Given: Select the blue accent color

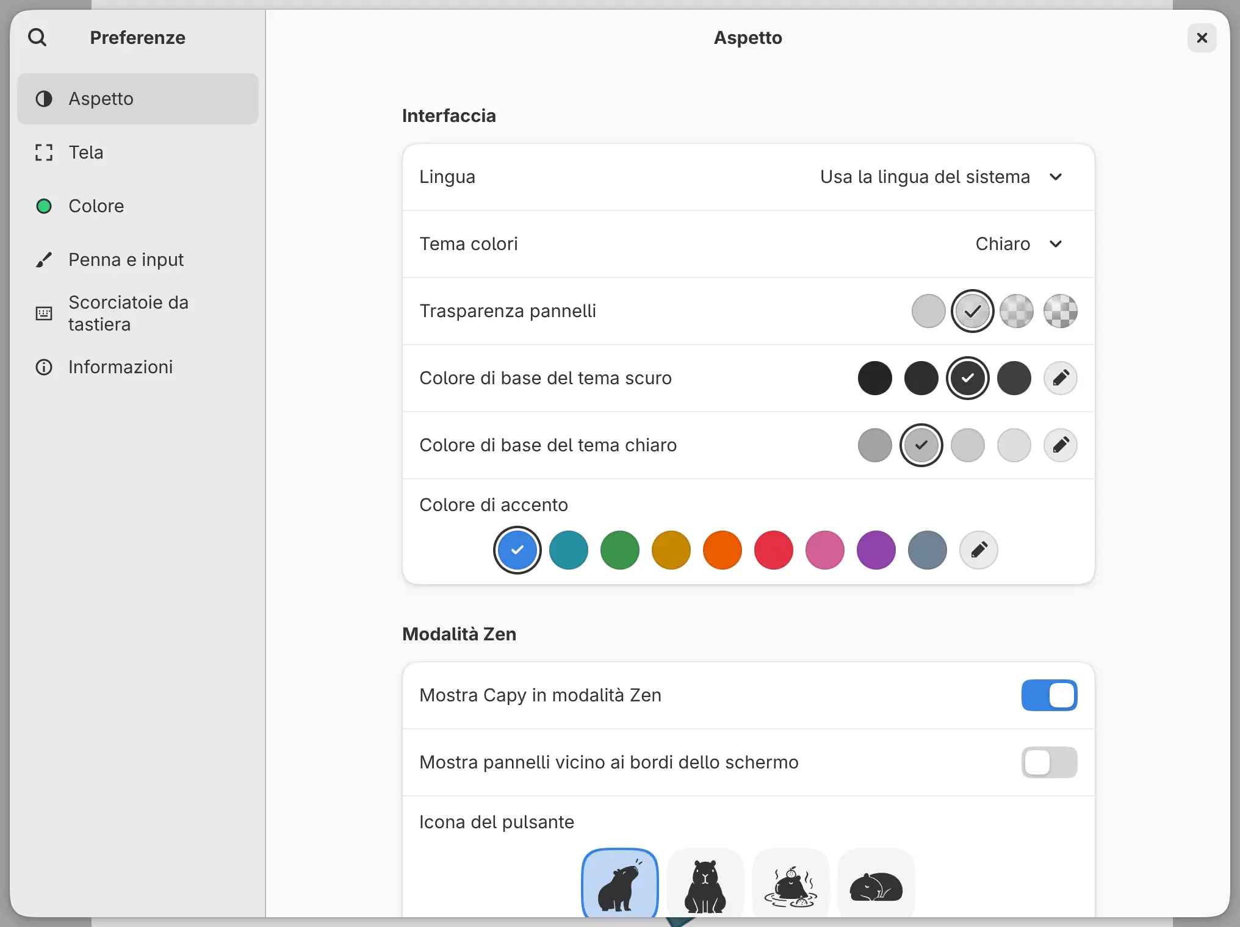Looking at the screenshot, I should 517,550.
